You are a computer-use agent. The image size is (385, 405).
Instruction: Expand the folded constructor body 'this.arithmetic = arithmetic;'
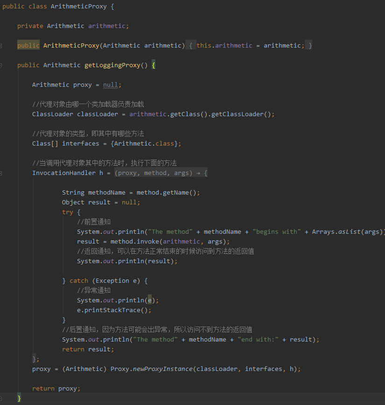pos(250,46)
